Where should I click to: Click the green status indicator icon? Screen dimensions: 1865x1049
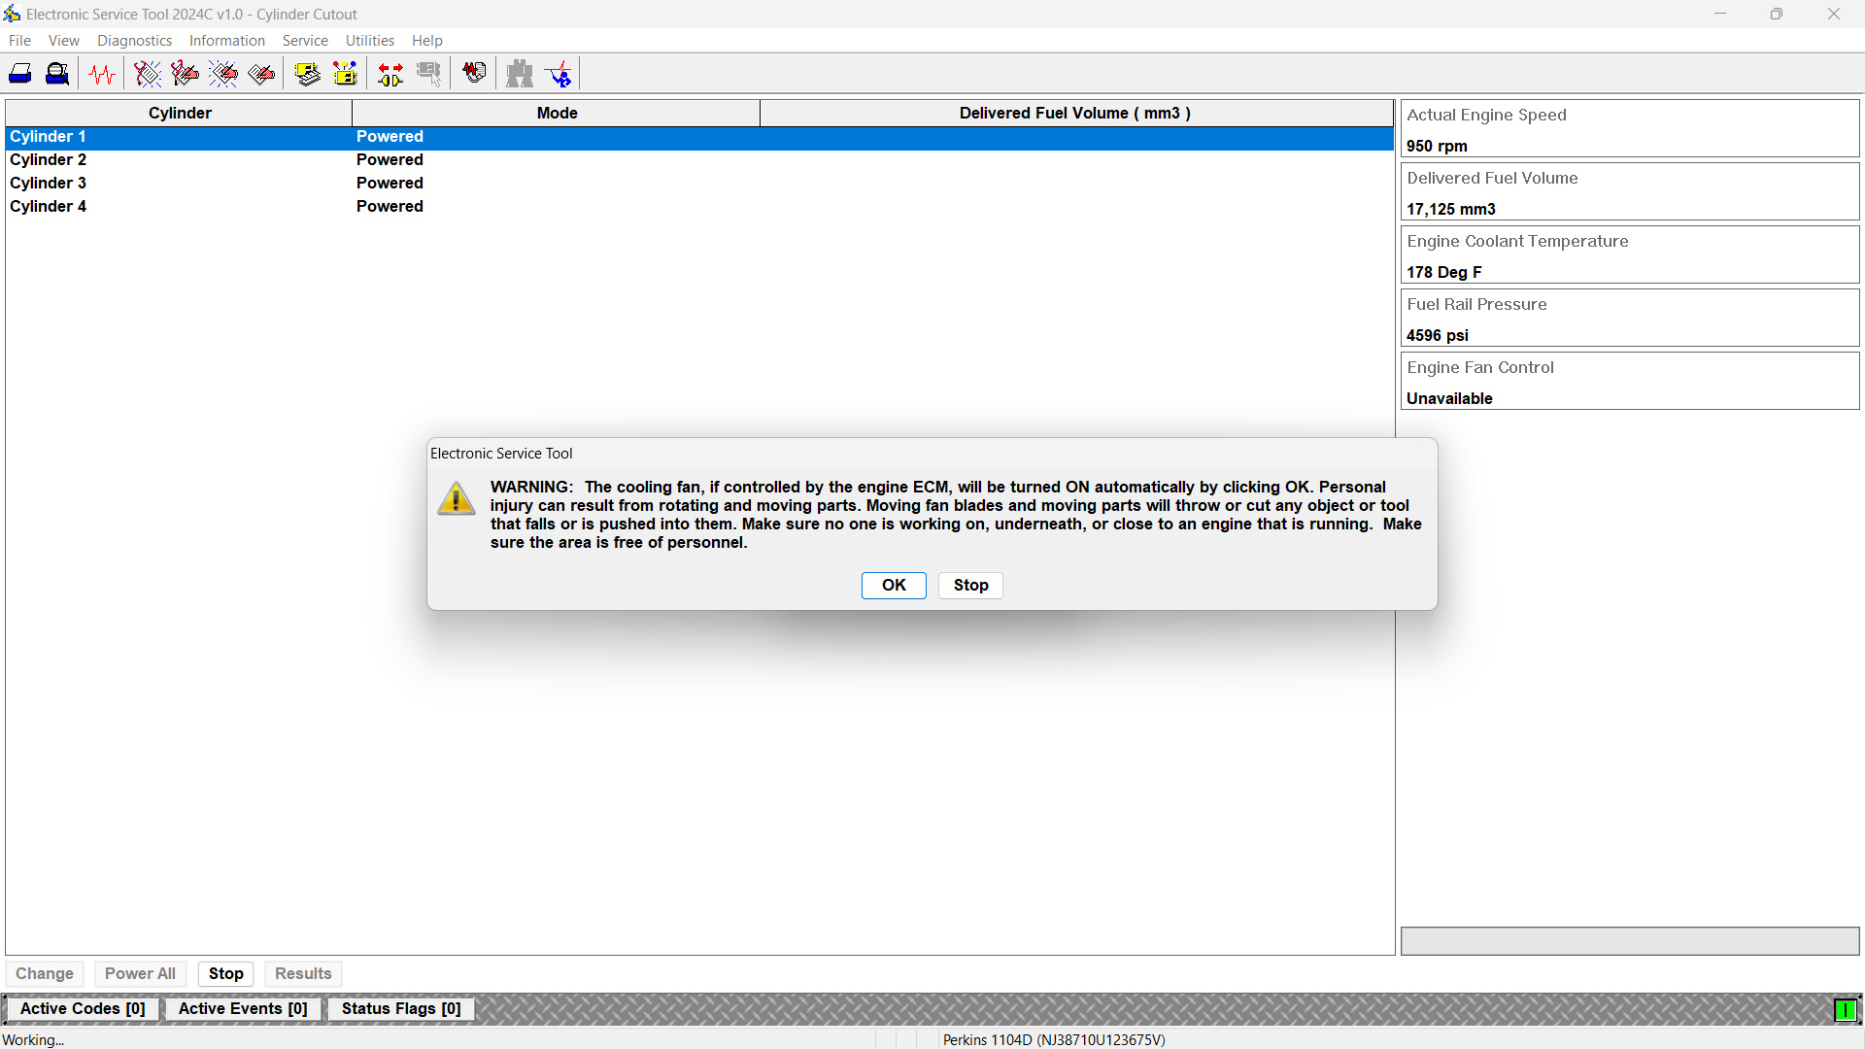[1845, 1010]
